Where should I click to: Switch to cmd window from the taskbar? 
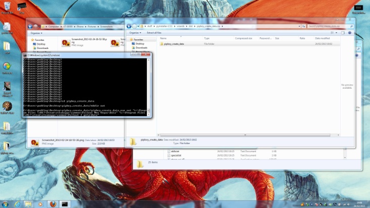(x=65, y=204)
